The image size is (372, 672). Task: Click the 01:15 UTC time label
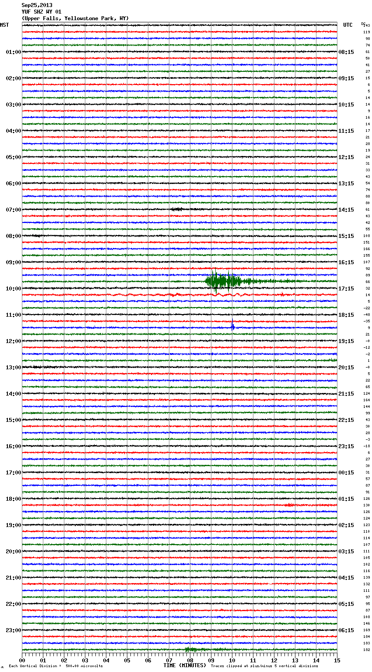[346, 499]
